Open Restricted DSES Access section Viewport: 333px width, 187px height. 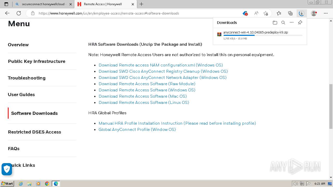pyautogui.click(x=34, y=132)
